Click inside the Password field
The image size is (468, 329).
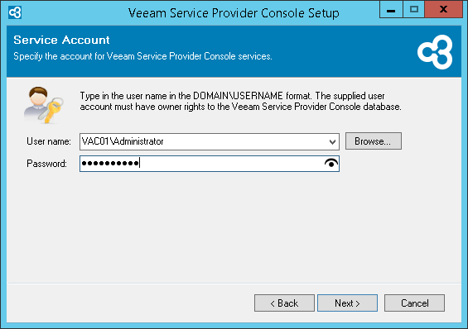point(210,164)
